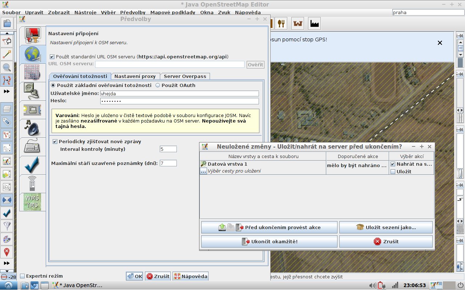Click the OK button in Předvolby
Viewport: 465px width, 290px height.
(135, 276)
